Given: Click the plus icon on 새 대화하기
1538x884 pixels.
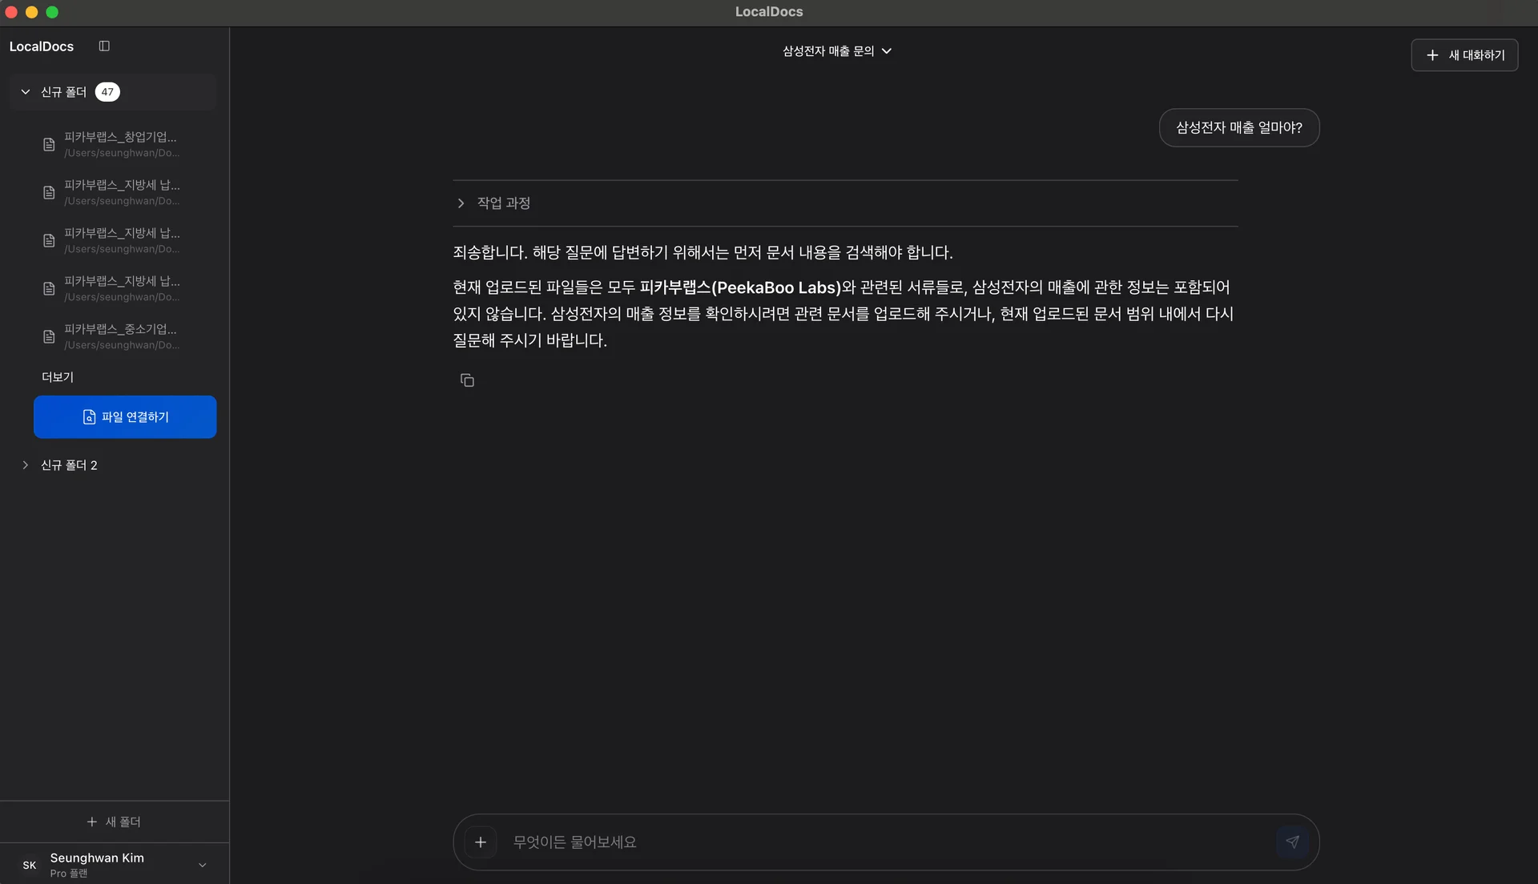Looking at the screenshot, I should (x=1432, y=54).
